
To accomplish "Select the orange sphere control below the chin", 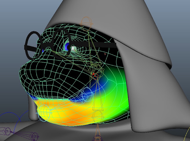I will 98,117.
